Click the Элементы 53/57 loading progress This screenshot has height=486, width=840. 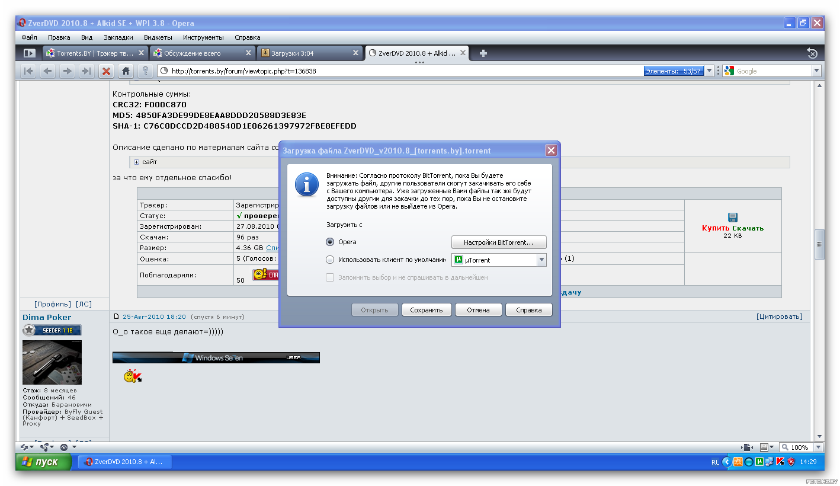pyautogui.click(x=673, y=71)
